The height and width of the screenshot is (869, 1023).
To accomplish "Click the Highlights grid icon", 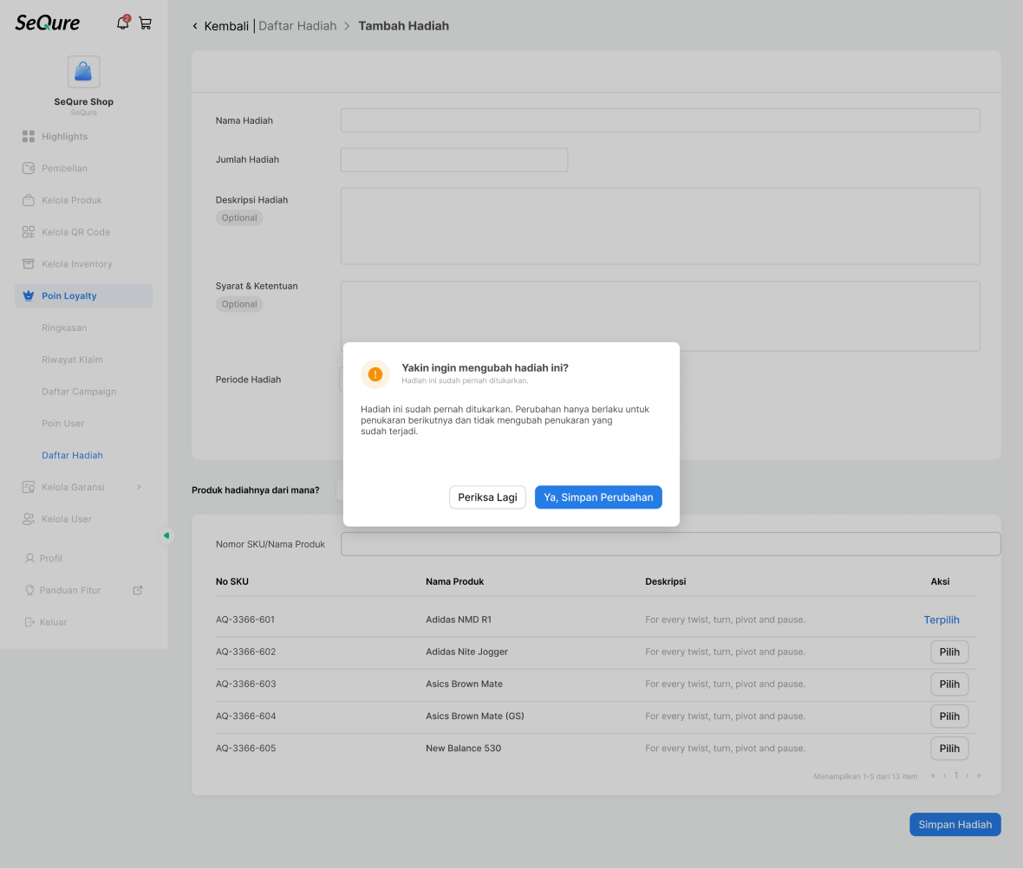I will 28,136.
